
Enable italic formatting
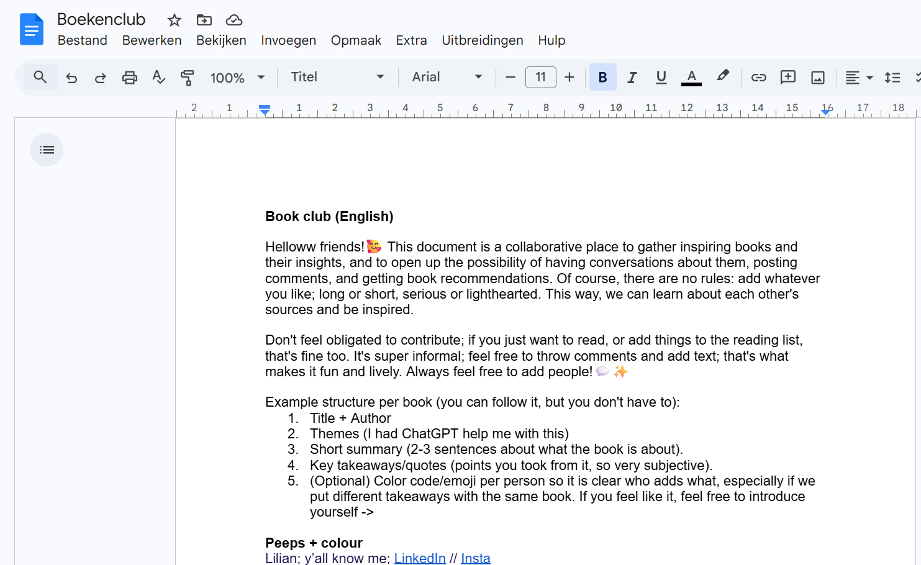[632, 78]
